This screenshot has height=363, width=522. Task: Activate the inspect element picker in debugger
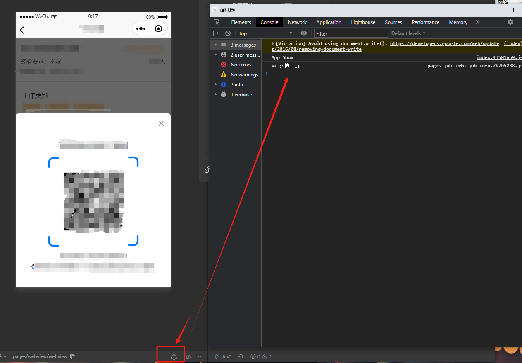coord(216,22)
